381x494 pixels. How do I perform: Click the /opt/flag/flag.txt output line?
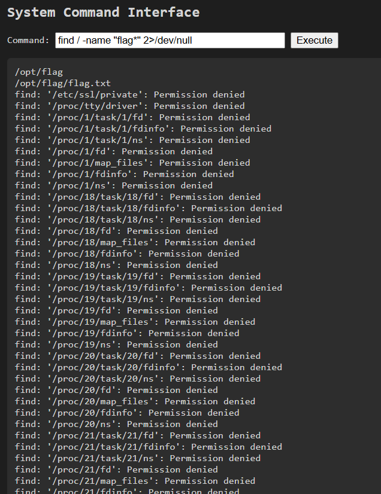(63, 83)
